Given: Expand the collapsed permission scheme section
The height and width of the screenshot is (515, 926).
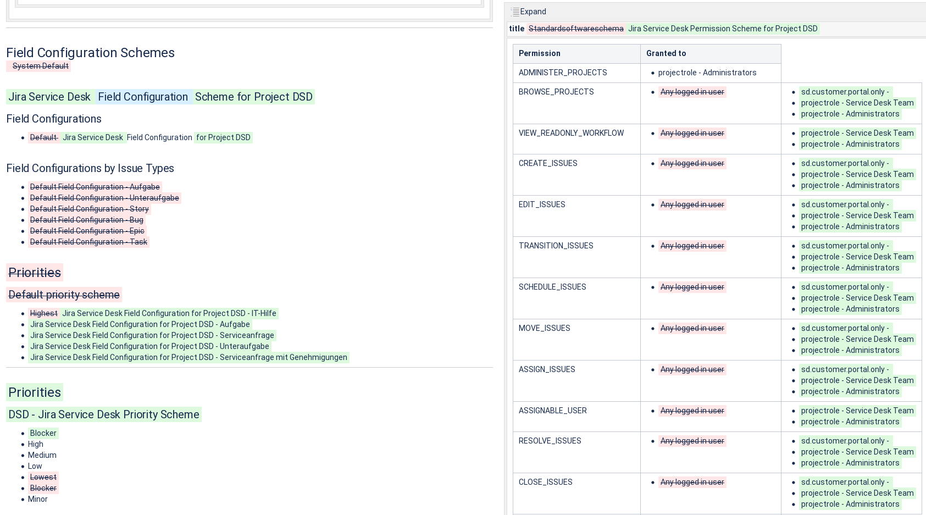Looking at the screenshot, I should [528, 12].
